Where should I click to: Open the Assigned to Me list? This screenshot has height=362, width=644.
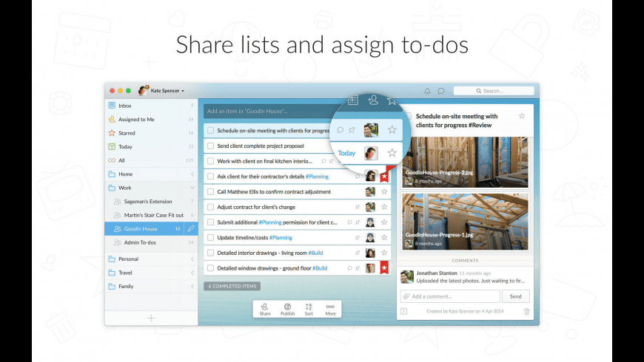point(151,119)
